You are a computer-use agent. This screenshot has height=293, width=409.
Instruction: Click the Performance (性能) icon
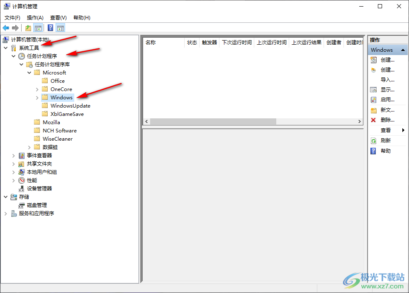22,180
